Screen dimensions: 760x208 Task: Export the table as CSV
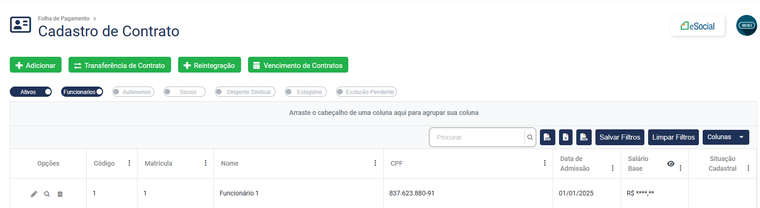pyautogui.click(x=584, y=137)
